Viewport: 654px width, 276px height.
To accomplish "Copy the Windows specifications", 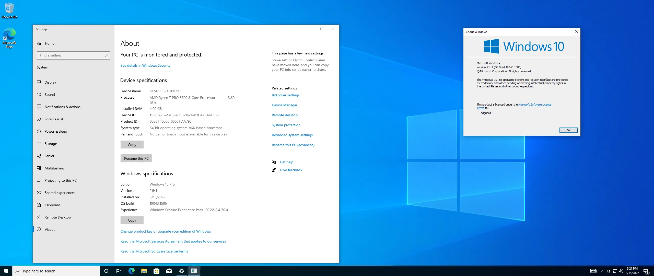I will coord(132,220).
